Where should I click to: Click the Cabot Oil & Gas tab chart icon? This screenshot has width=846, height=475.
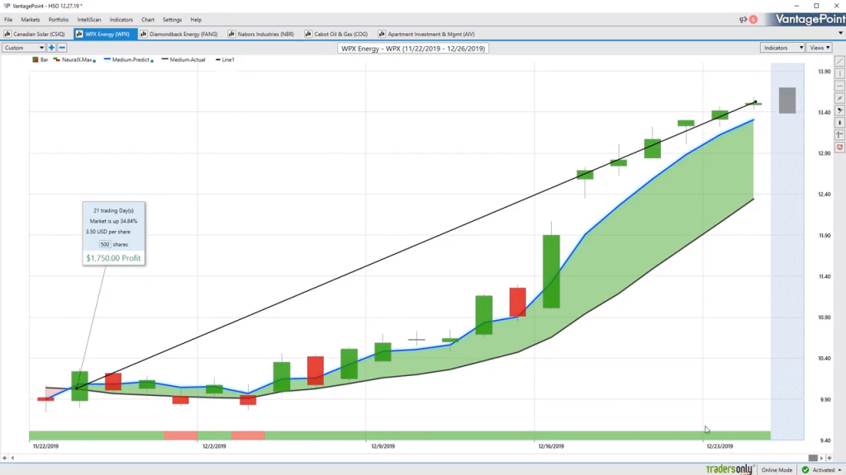pos(308,34)
